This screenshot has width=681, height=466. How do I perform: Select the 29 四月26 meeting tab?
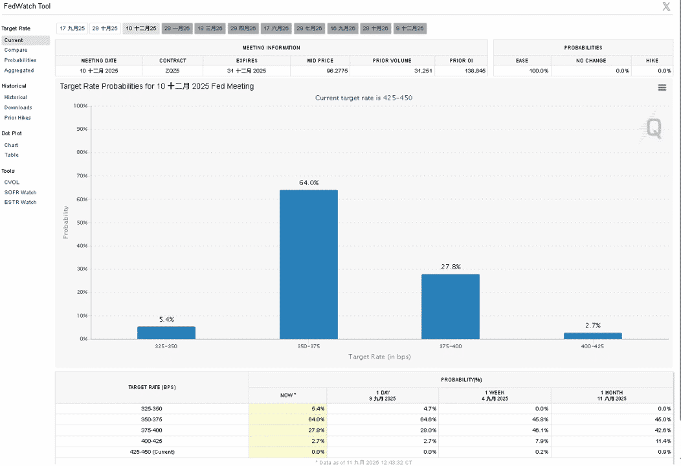pos(243,28)
